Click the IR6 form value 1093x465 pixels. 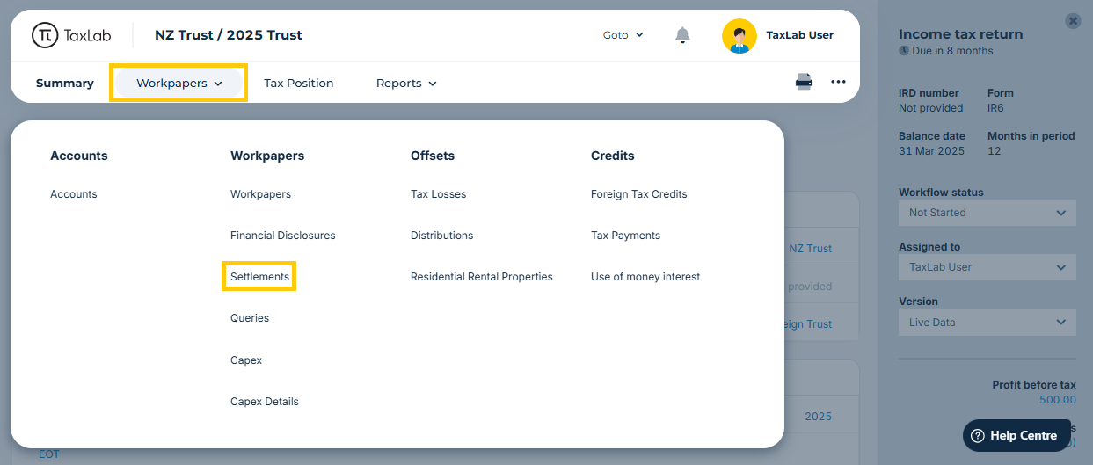click(995, 108)
